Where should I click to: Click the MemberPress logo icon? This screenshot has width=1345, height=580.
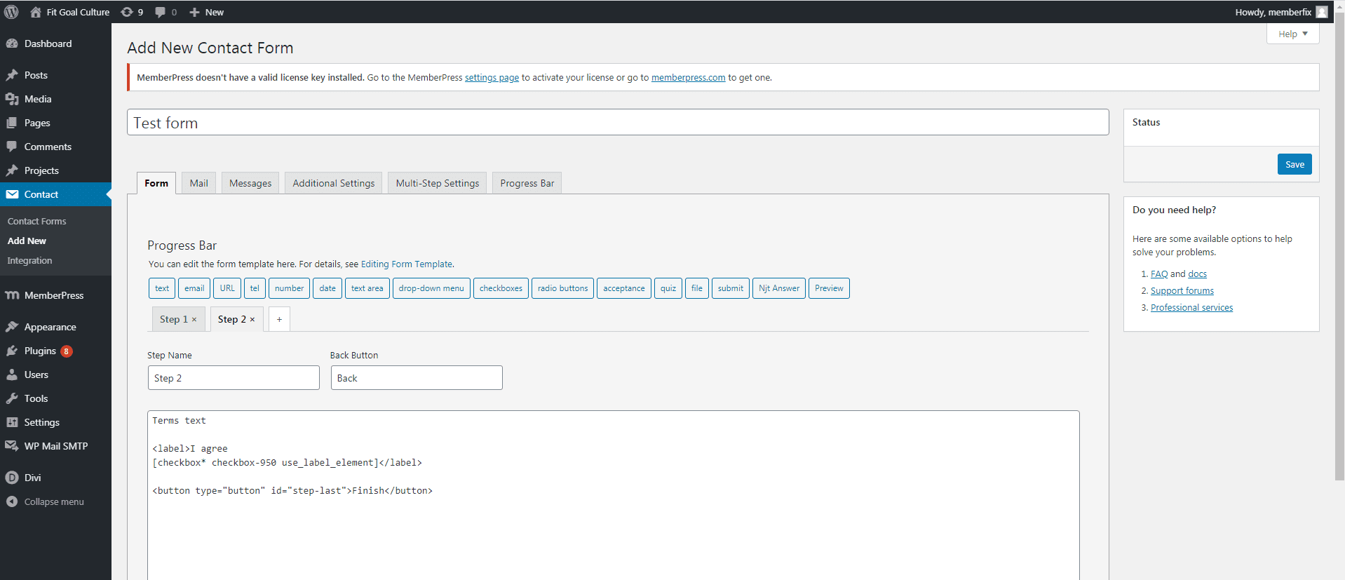(x=12, y=295)
